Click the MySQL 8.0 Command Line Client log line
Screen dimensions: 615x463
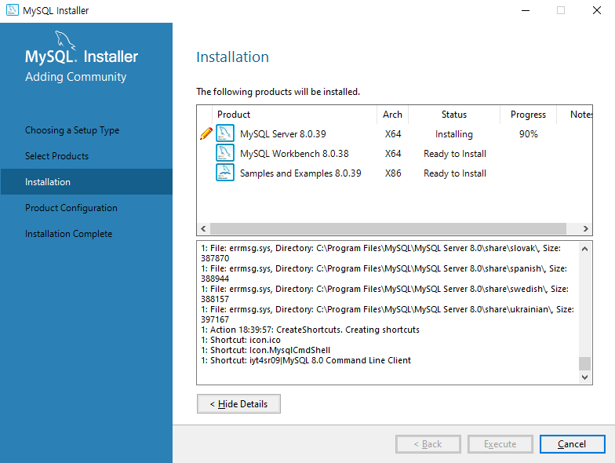click(x=306, y=360)
